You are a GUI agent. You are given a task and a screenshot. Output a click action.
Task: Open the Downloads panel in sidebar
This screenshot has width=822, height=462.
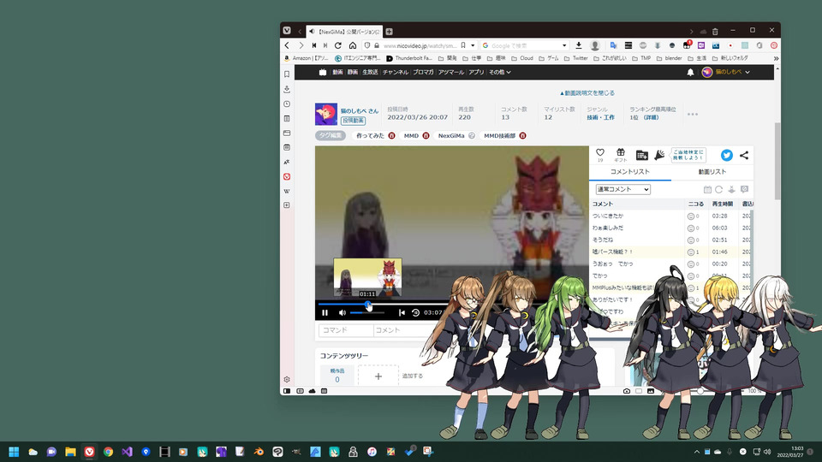pyautogui.click(x=287, y=89)
